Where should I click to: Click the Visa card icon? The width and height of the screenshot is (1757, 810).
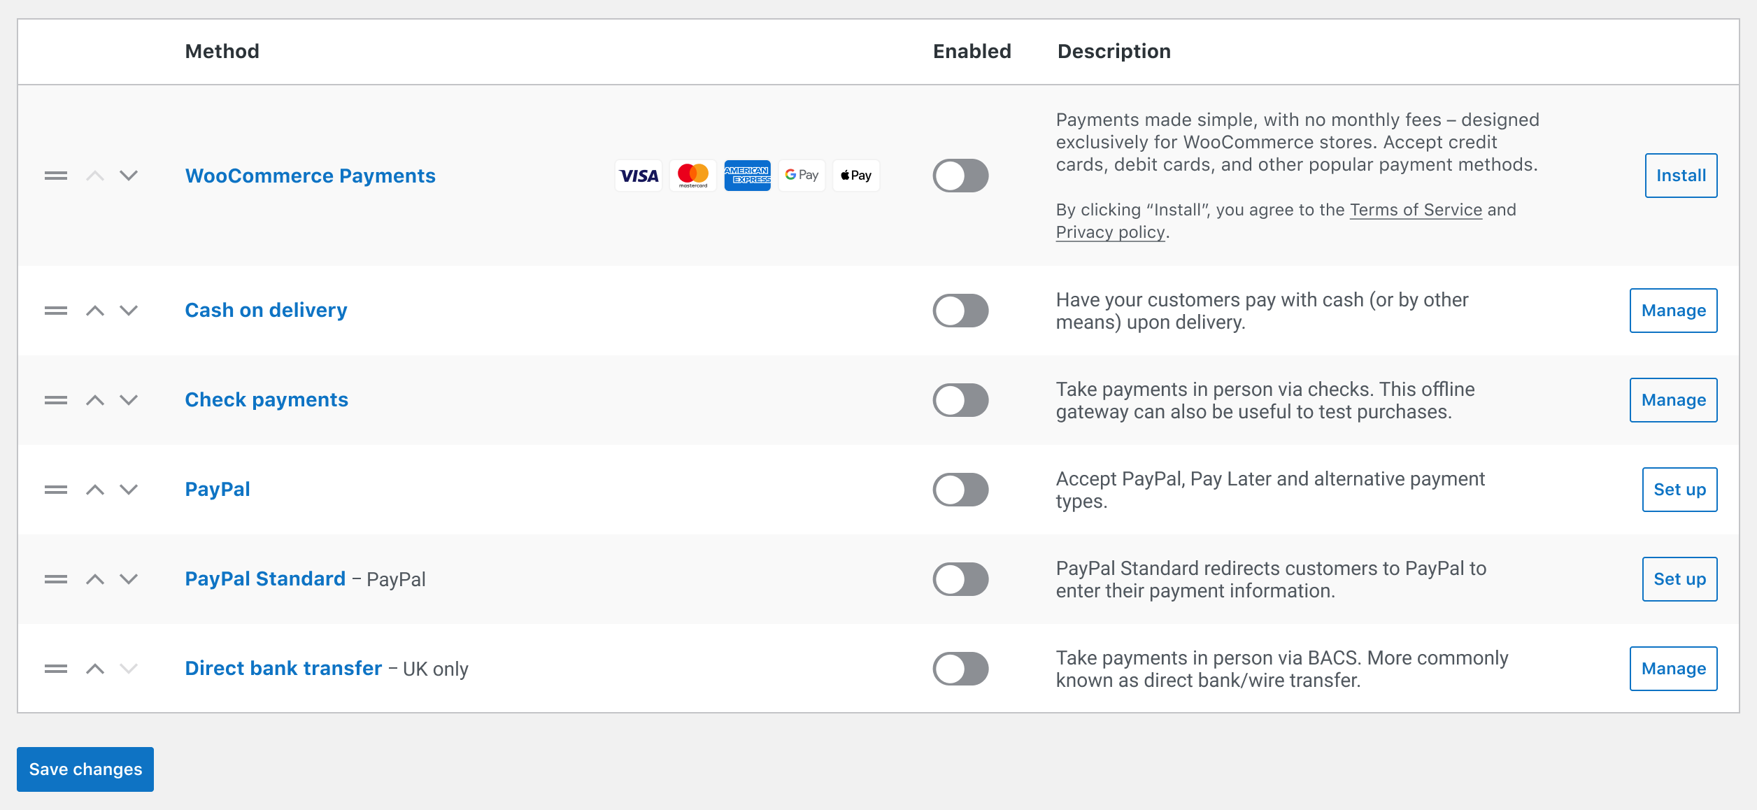click(x=637, y=176)
